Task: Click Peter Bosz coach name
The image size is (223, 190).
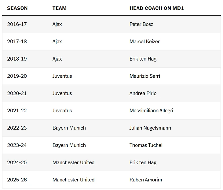Action: 141,24
